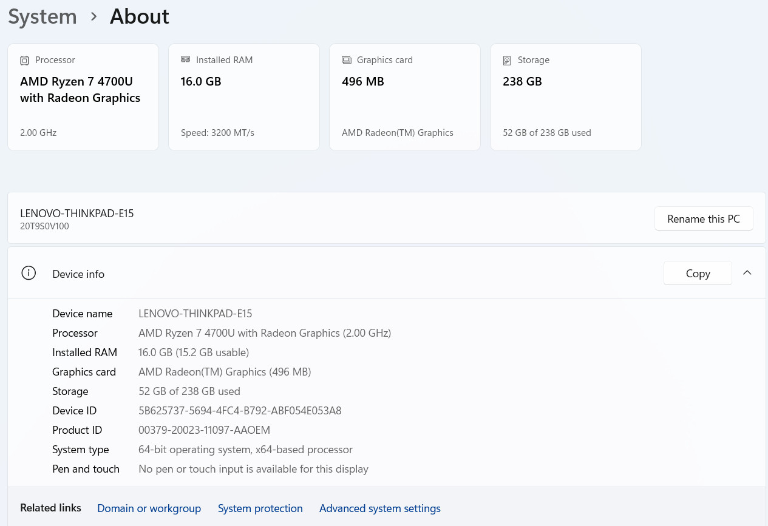This screenshot has width=768, height=526.
Task: Go back to System breadcrumb
Action: [42, 16]
